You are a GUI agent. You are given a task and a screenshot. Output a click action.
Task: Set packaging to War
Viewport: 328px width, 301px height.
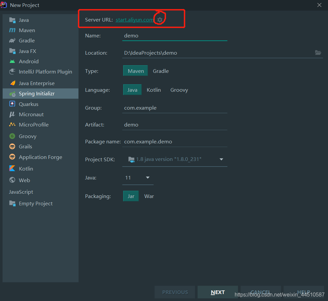[149, 196]
